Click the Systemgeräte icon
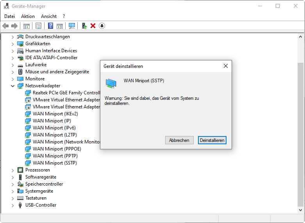305x223 pixels. point(20,191)
